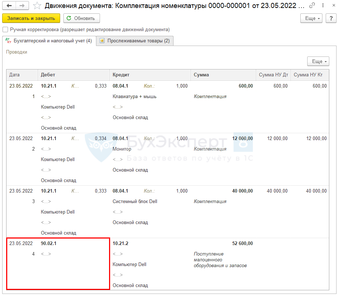Viewport: 338px width, 295px height.
Task: Select Основной склад in row 4 credit
Action: click(x=130, y=286)
